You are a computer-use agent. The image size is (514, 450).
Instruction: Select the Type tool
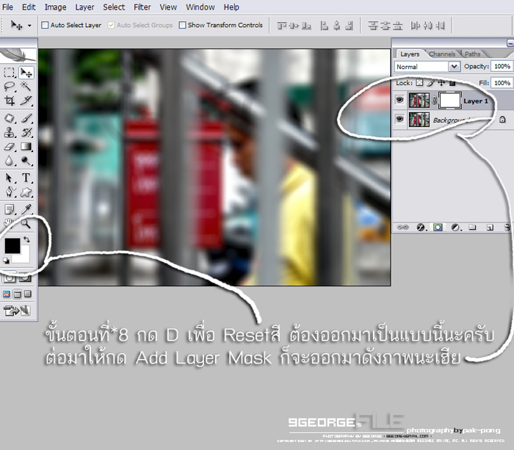pos(26,178)
